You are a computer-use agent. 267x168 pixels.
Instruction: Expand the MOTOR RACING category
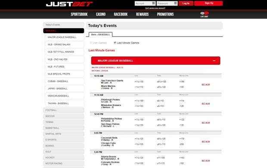[63, 163]
